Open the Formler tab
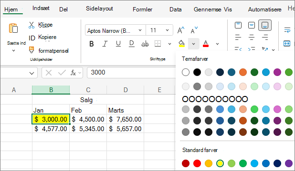The image size is (295, 171). (x=142, y=9)
